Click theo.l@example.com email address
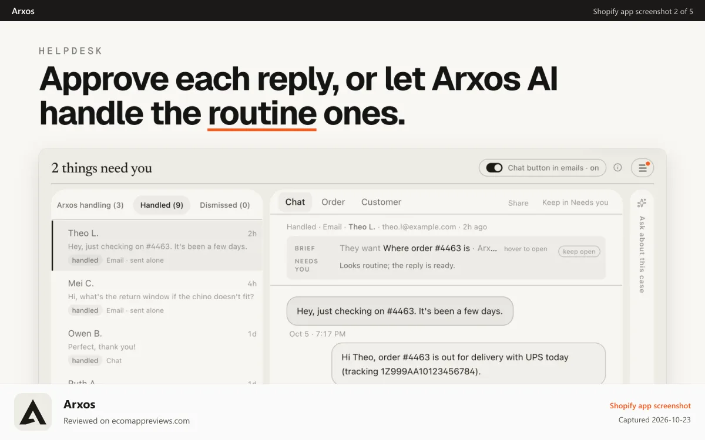 coord(419,227)
